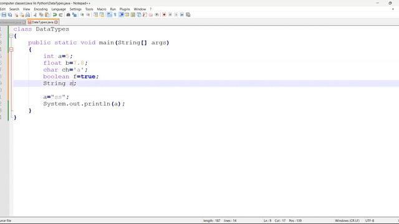Open the Search menu

click(14, 9)
